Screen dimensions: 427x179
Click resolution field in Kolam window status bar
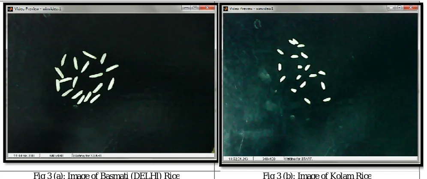click(268, 158)
